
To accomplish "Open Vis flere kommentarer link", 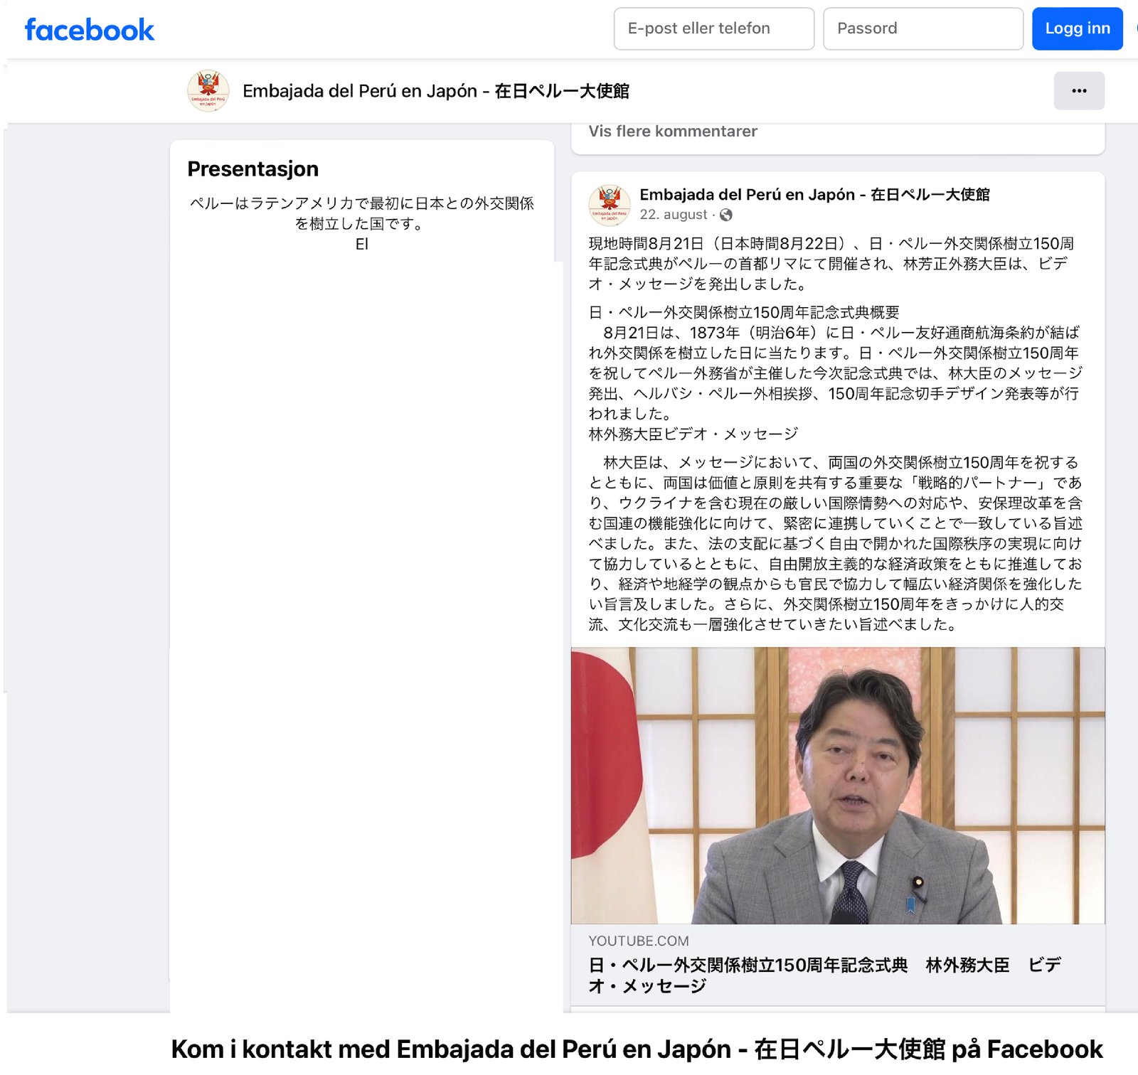I will tap(672, 132).
